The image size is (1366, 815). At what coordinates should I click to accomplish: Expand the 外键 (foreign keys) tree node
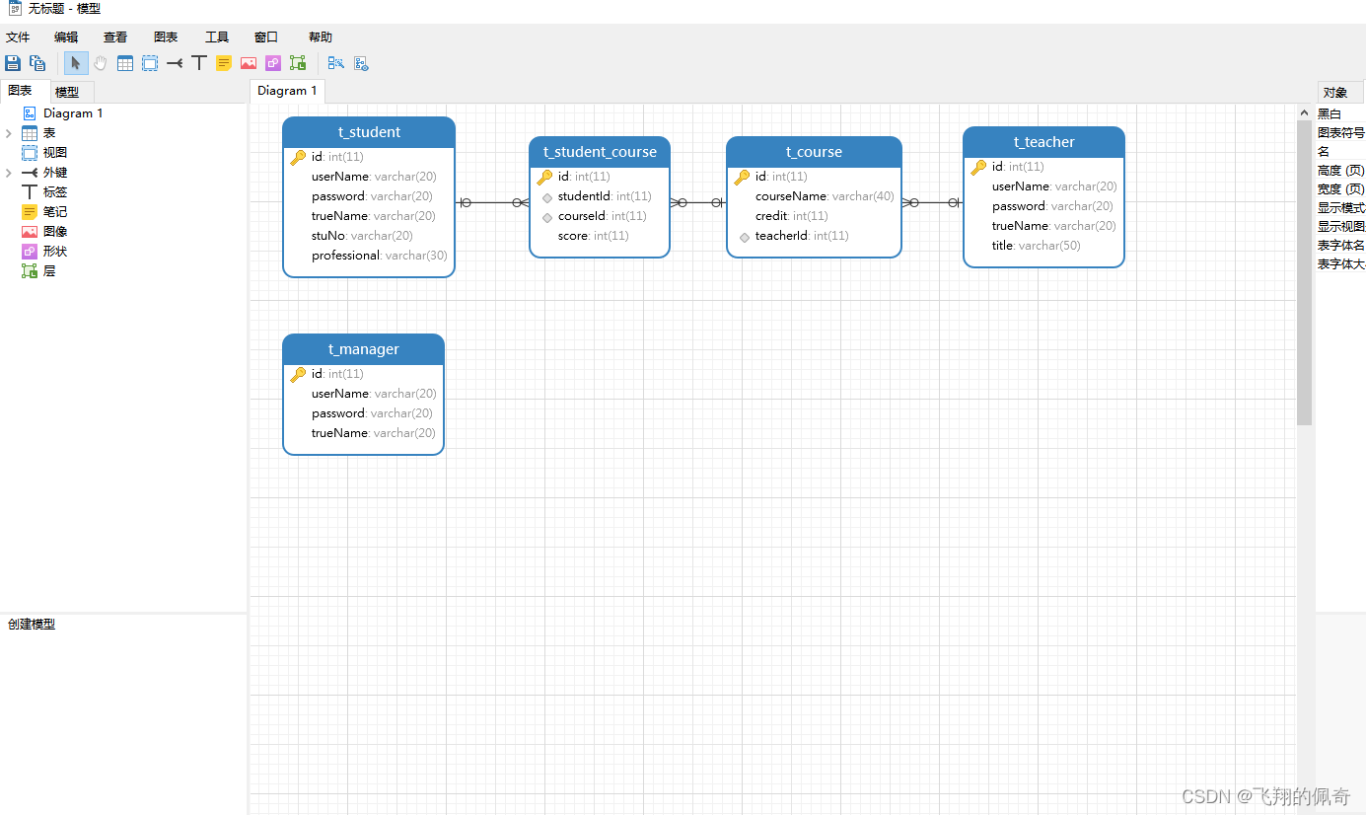click(9, 173)
